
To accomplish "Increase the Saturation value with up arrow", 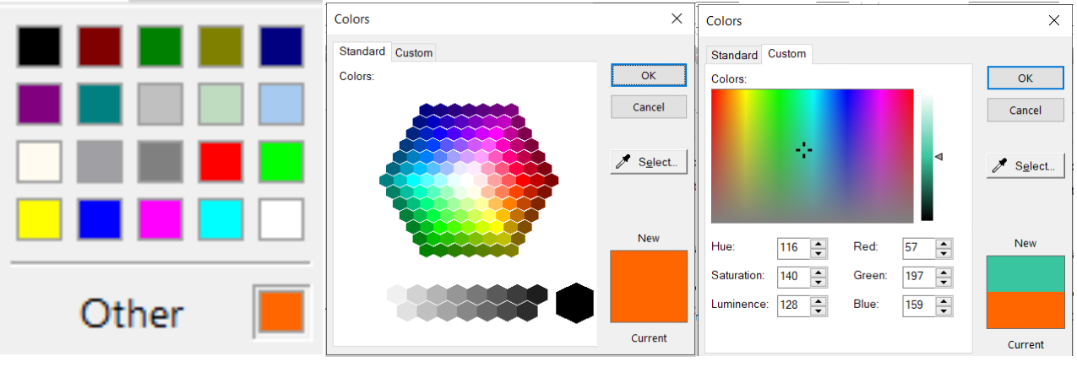I will tap(819, 272).
